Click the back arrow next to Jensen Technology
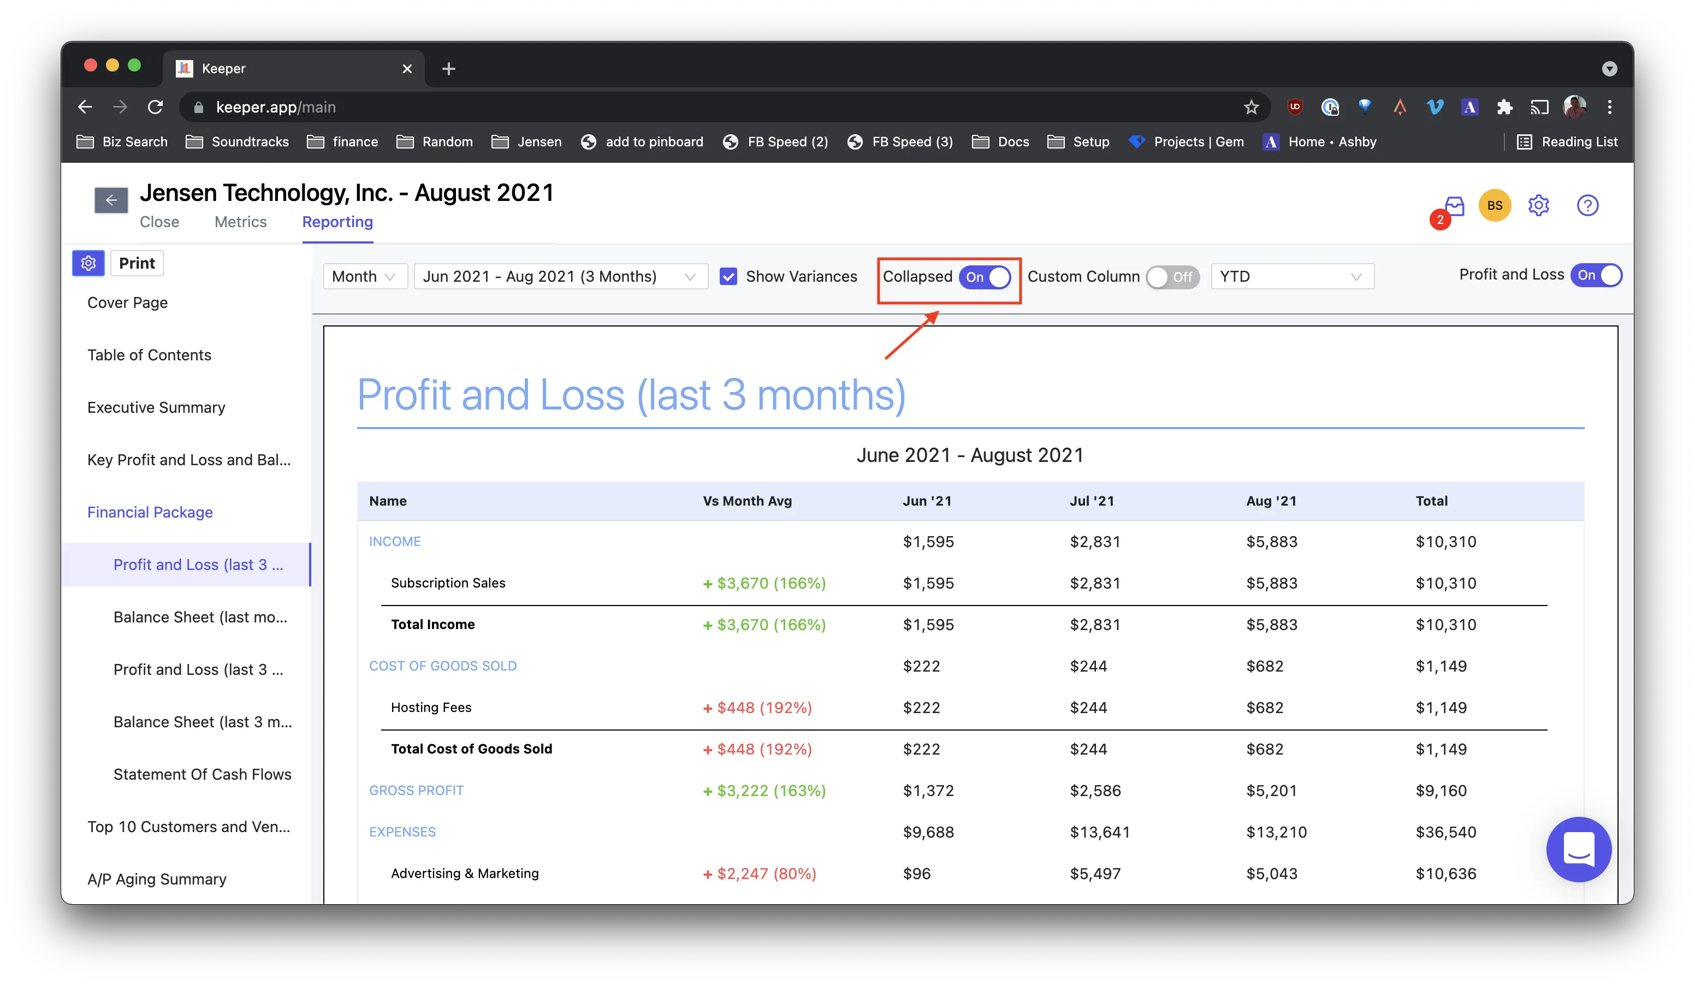Image resolution: width=1695 pixels, height=985 pixels. click(x=111, y=200)
